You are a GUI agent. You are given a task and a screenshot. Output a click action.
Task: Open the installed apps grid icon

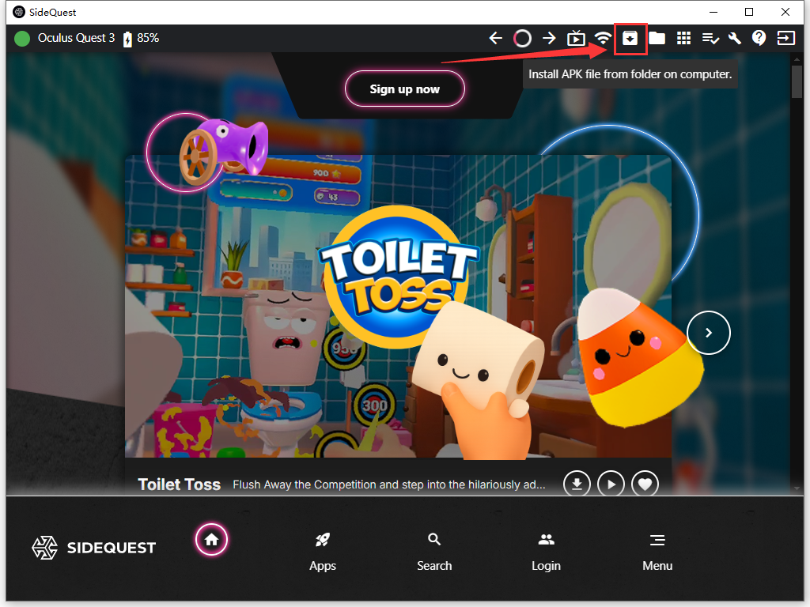683,38
